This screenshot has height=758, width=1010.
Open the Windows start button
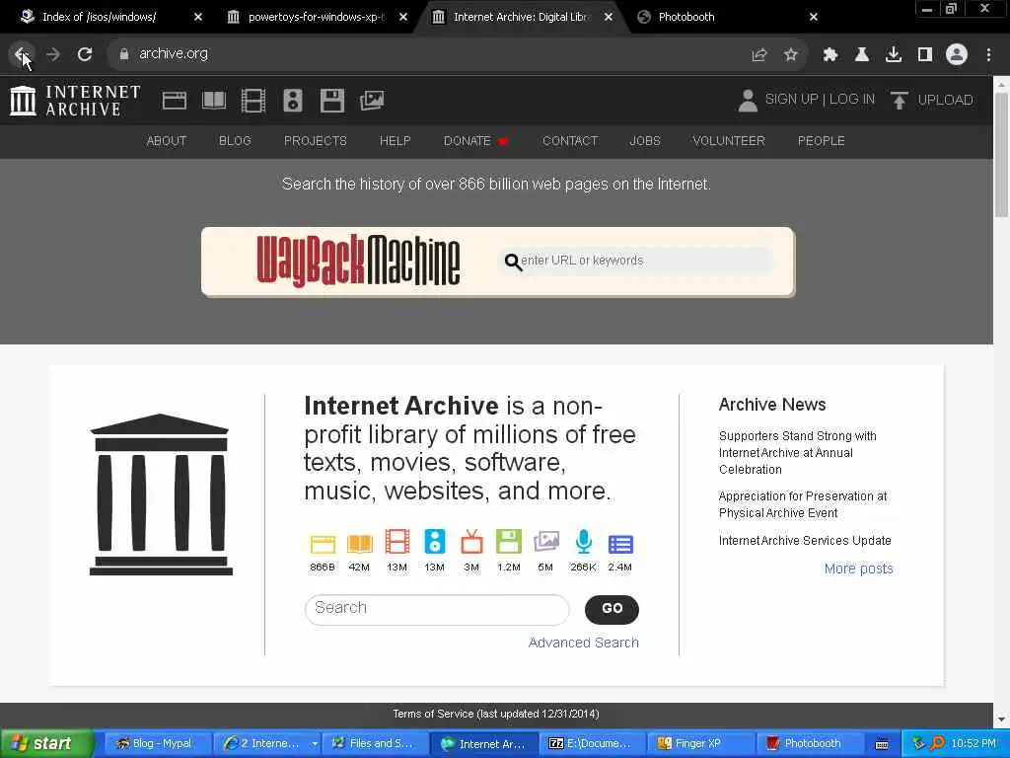tap(45, 744)
